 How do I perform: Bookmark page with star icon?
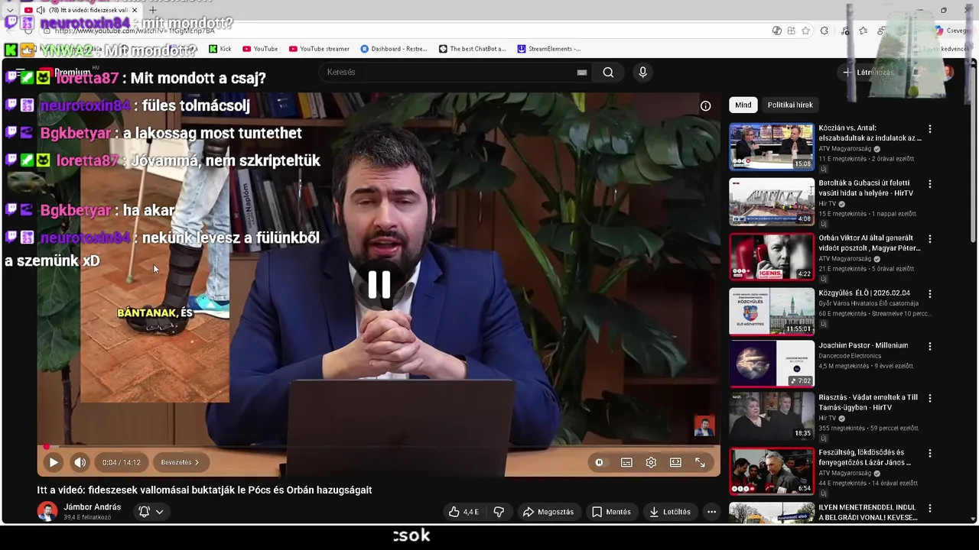pos(805,31)
